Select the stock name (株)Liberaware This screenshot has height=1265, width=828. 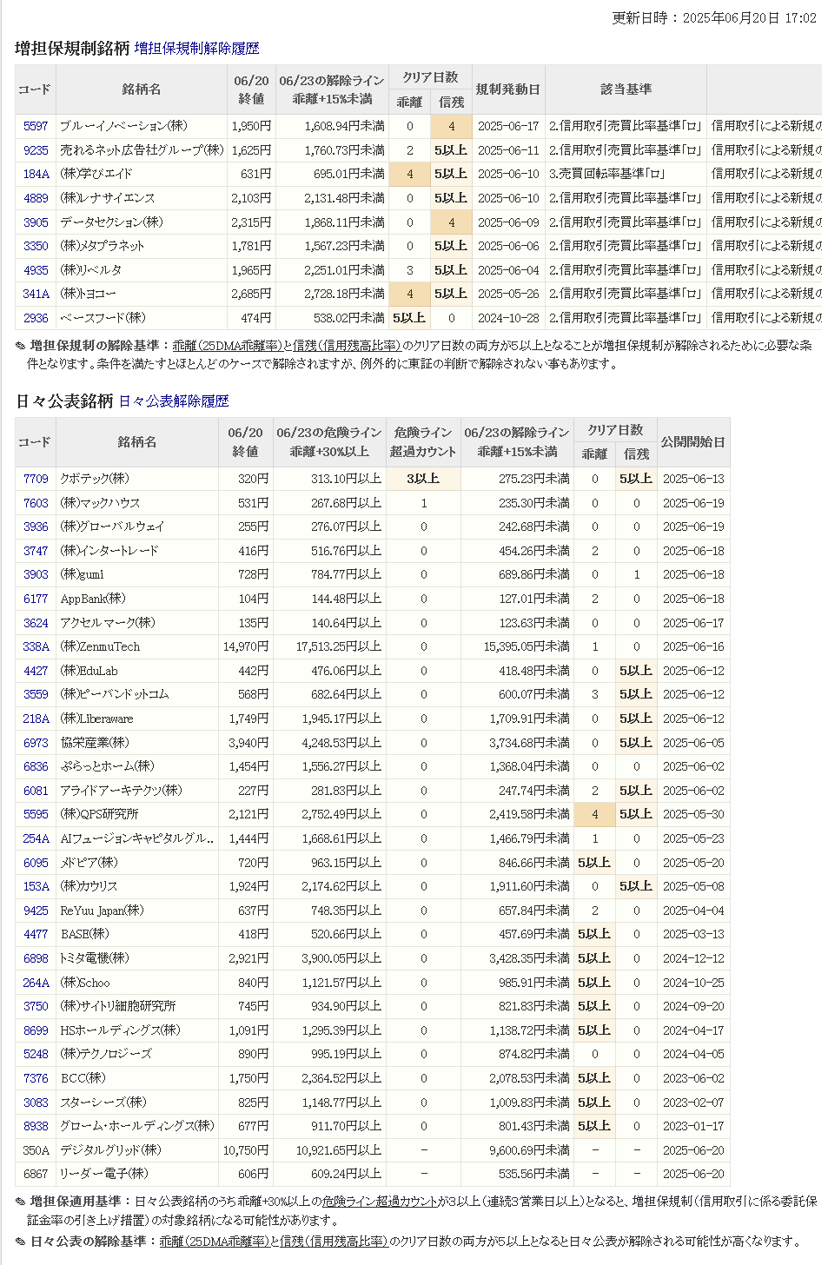98,719
